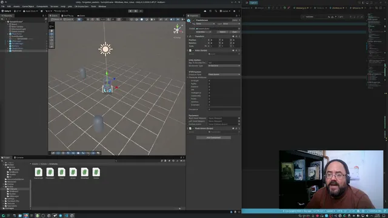Select the Transform tool in Scene overlay
The height and width of the screenshot is (218, 388).
[52, 46]
